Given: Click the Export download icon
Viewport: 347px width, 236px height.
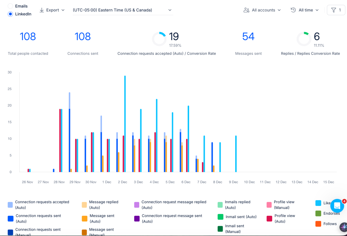Looking at the screenshot, I should (42, 10).
